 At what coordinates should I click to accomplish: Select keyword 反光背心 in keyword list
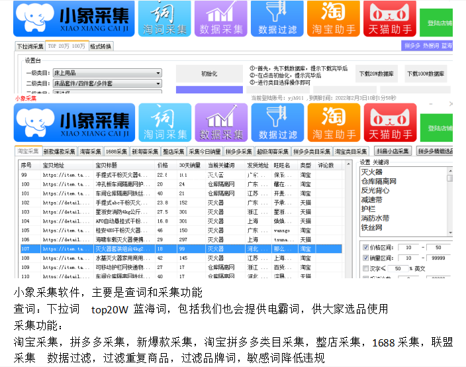(x=375, y=190)
